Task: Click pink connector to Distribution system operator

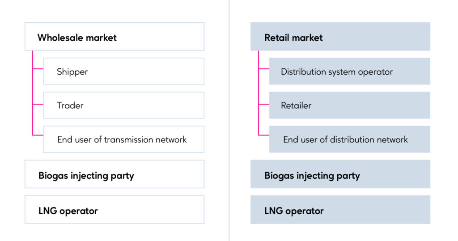Action: tap(264, 69)
